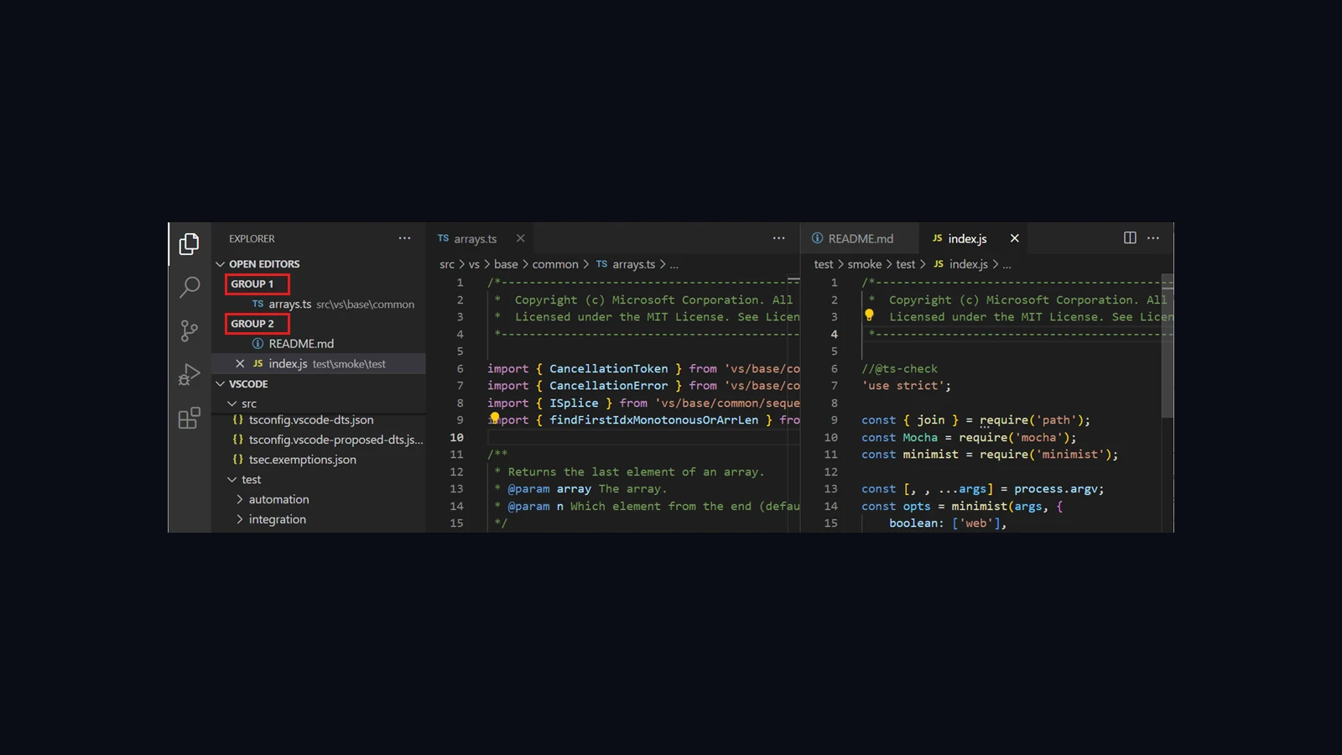This screenshot has height=755, width=1342.
Task: Click 'CancellationToken' on line 6 of arrays.ts
Action: pos(609,368)
